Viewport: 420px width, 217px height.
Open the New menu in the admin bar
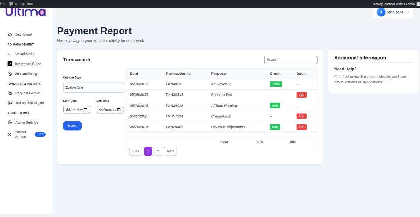click(27, 4)
